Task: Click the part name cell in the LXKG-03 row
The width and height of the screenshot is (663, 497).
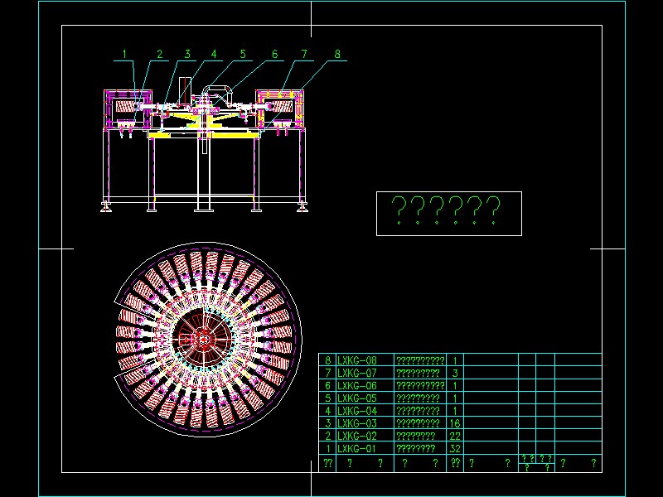Action: pyautogui.click(x=420, y=423)
